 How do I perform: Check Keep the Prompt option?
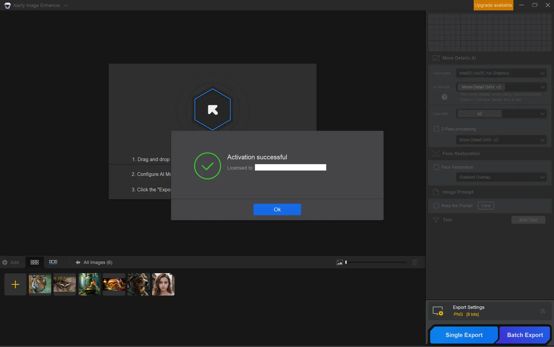(436, 206)
